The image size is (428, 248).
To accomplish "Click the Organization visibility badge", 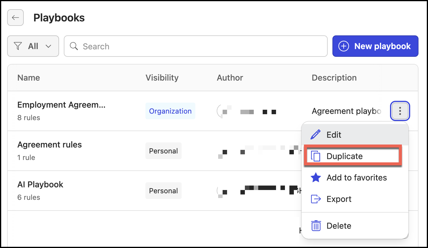I will 170,111.
